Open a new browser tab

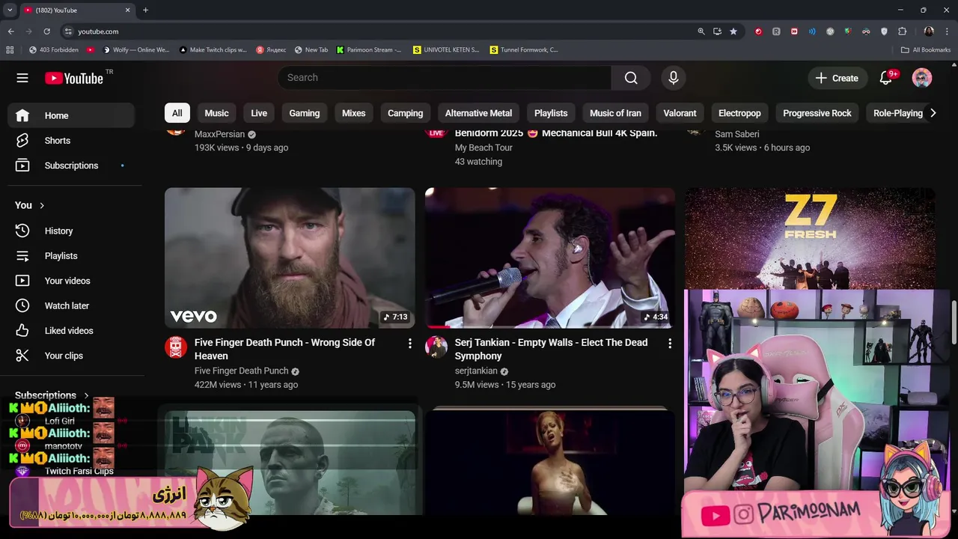pyautogui.click(x=145, y=10)
